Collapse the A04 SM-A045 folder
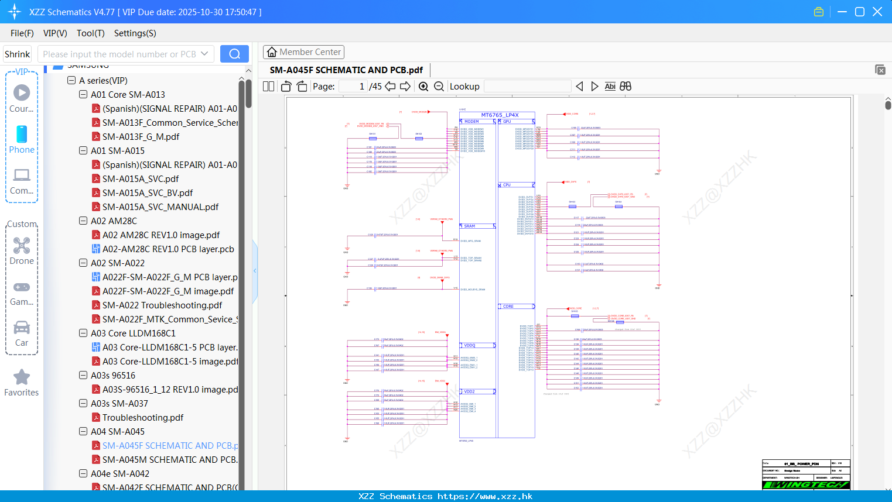The width and height of the screenshot is (892, 502). pos(83,431)
